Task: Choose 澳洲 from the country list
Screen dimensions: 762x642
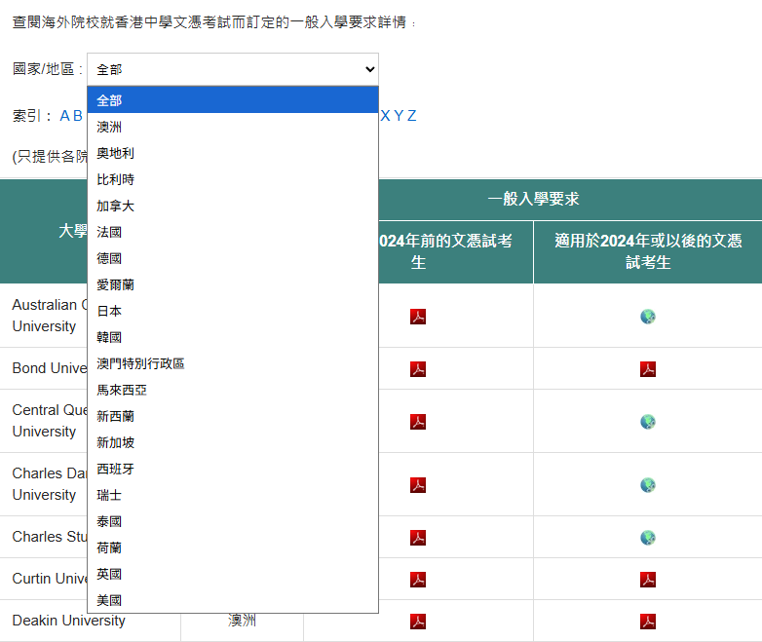Action: click(x=233, y=127)
